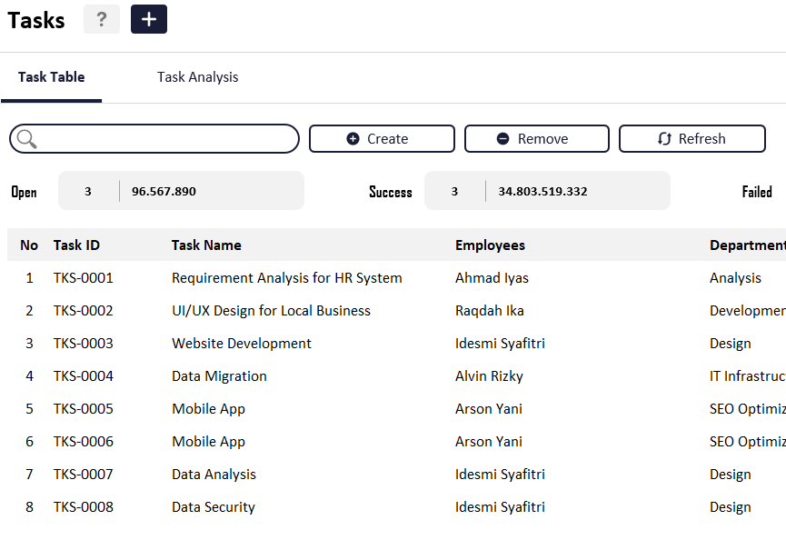The width and height of the screenshot is (786, 550).
Task: Click the question mark help icon
Action: (102, 19)
